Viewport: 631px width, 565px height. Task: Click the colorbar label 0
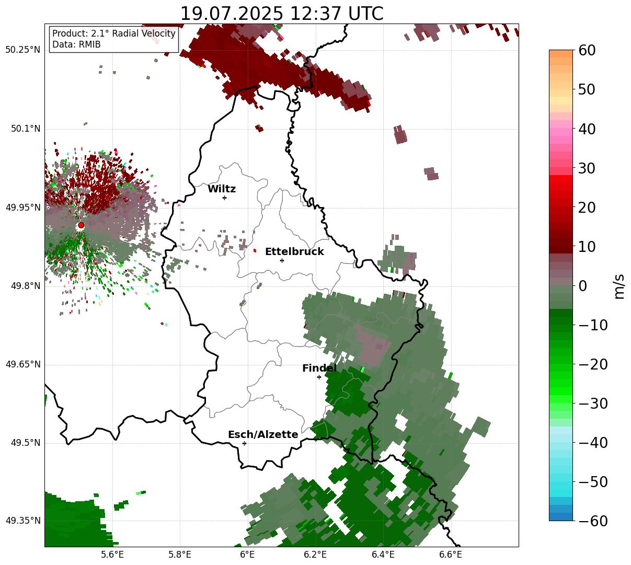(x=583, y=286)
